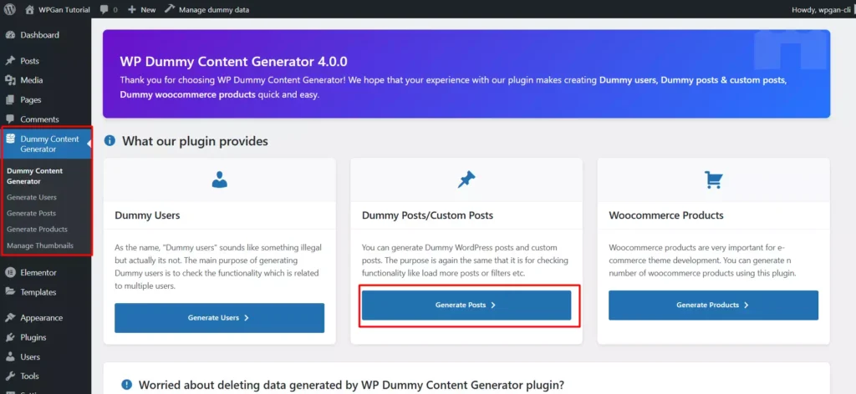Click the Plugins plug icon in sidebar
This screenshot has width=856, height=394.
[10, 337]
